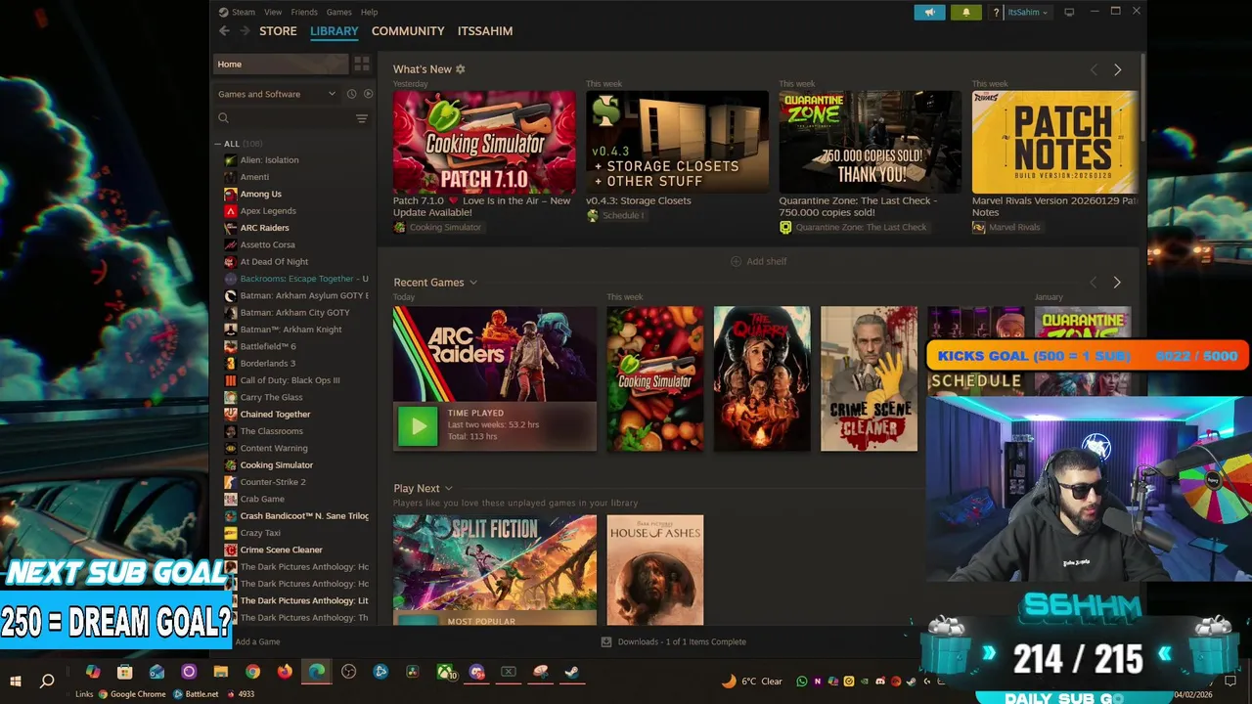Open Steam announcements megaphone button

(x=929, y=12)
